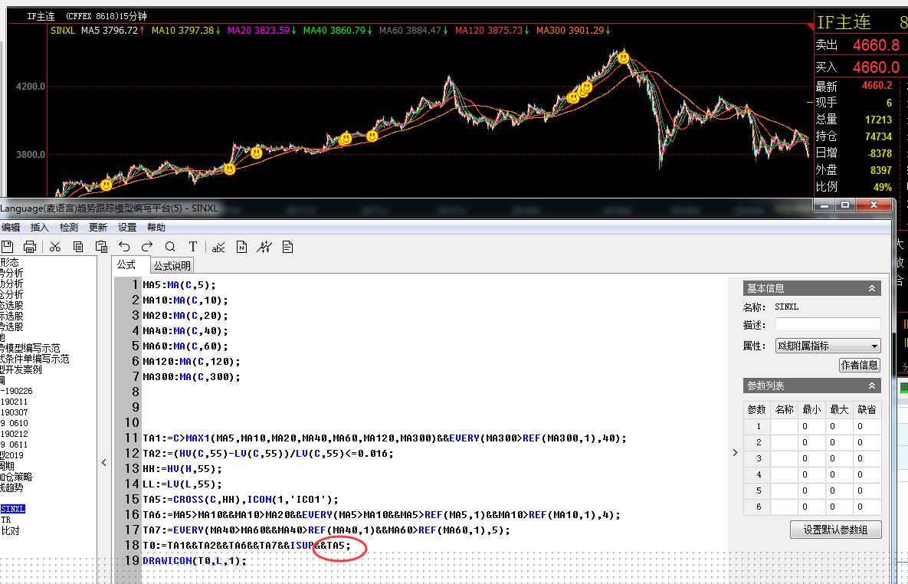Open the 检测 menu
Screen dimensions: 908x584
click(x=68, y=227)
